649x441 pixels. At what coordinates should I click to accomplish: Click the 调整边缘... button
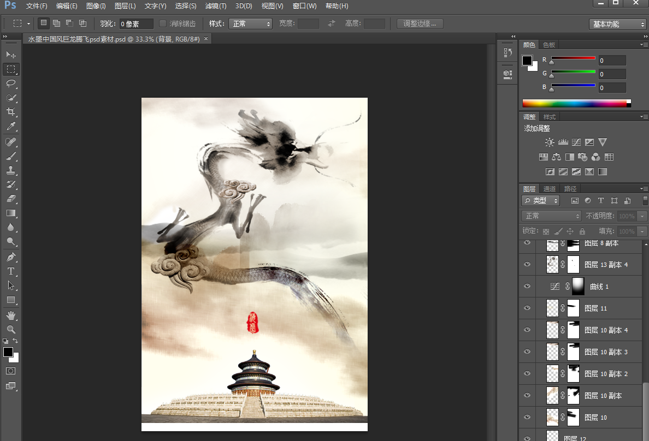(x=420, y=23)
